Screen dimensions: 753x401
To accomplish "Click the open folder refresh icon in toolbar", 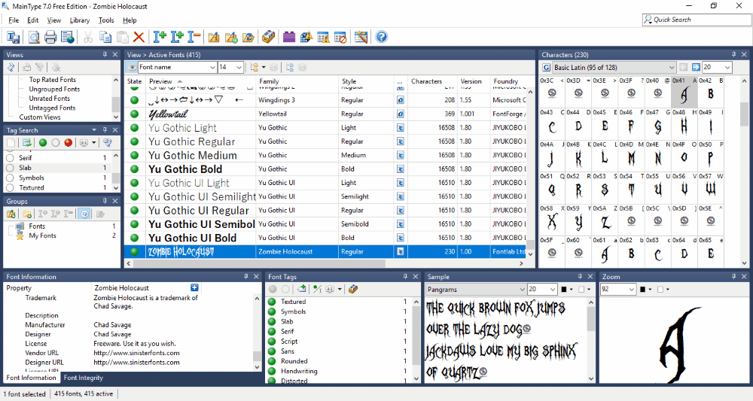I will click(248, 37).
